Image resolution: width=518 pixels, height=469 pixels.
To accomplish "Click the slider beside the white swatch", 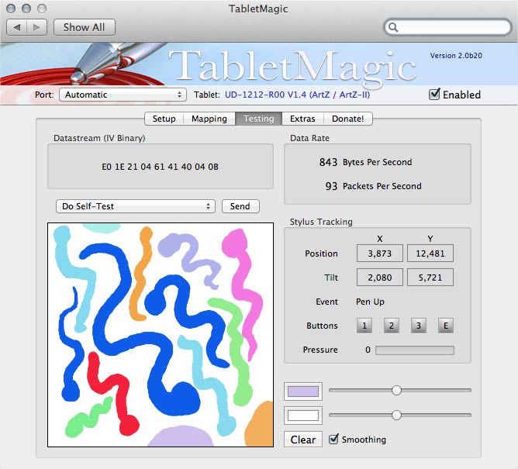I will (400, 415).
